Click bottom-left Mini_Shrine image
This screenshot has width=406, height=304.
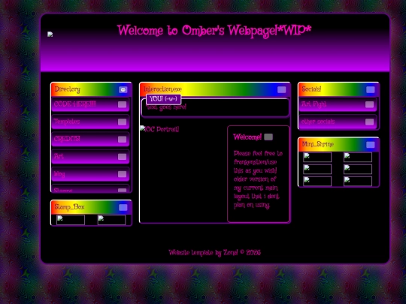pos(317,181)
